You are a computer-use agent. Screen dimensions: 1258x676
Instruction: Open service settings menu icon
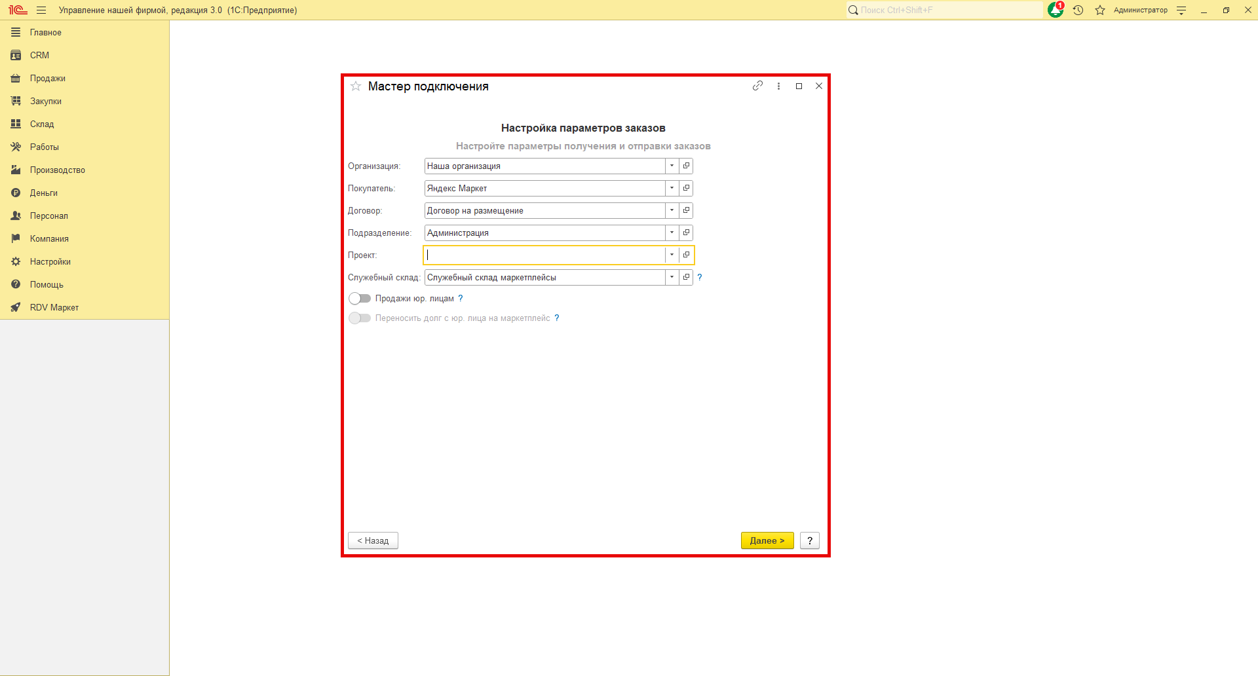point(1181,10)
